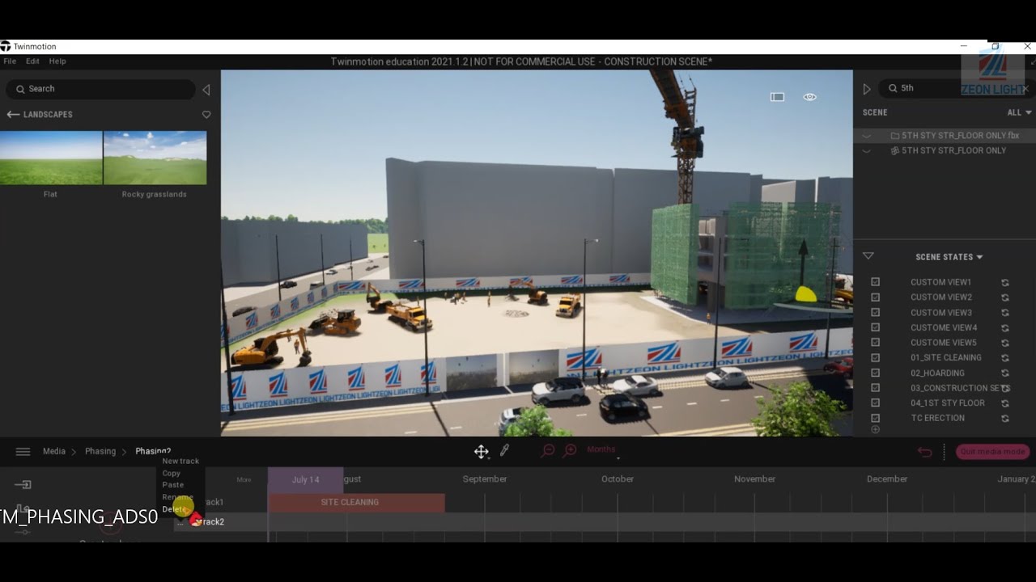This screenshot has height=582, width=1036.
Task: Click the red undo arrow icon
Action: pos(924,452)
